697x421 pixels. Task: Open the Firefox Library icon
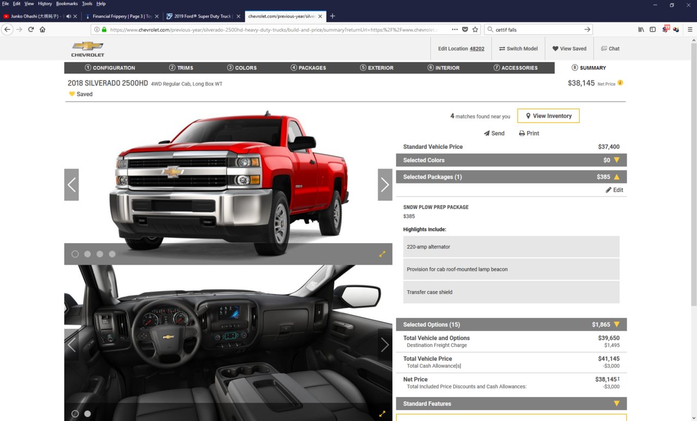(641, 29)
